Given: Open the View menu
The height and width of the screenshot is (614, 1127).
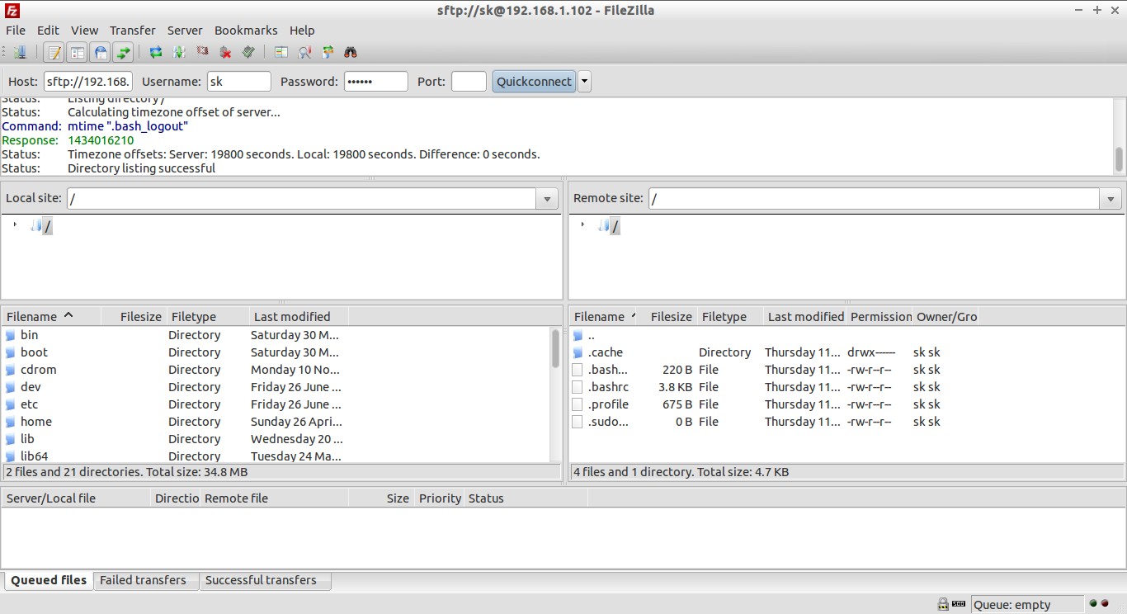Looking at the screenshot, I should click(84, 30).
